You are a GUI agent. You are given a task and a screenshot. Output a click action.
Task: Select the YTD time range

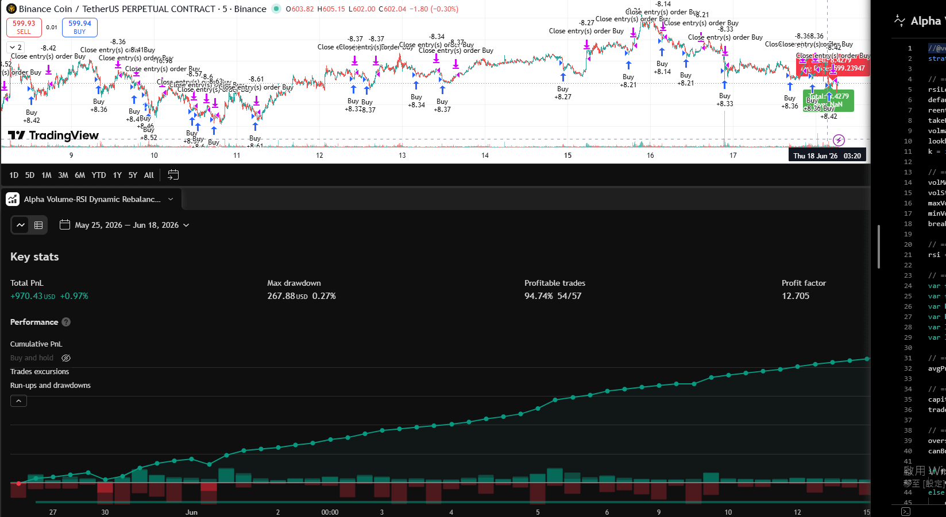tap(99, 175)
